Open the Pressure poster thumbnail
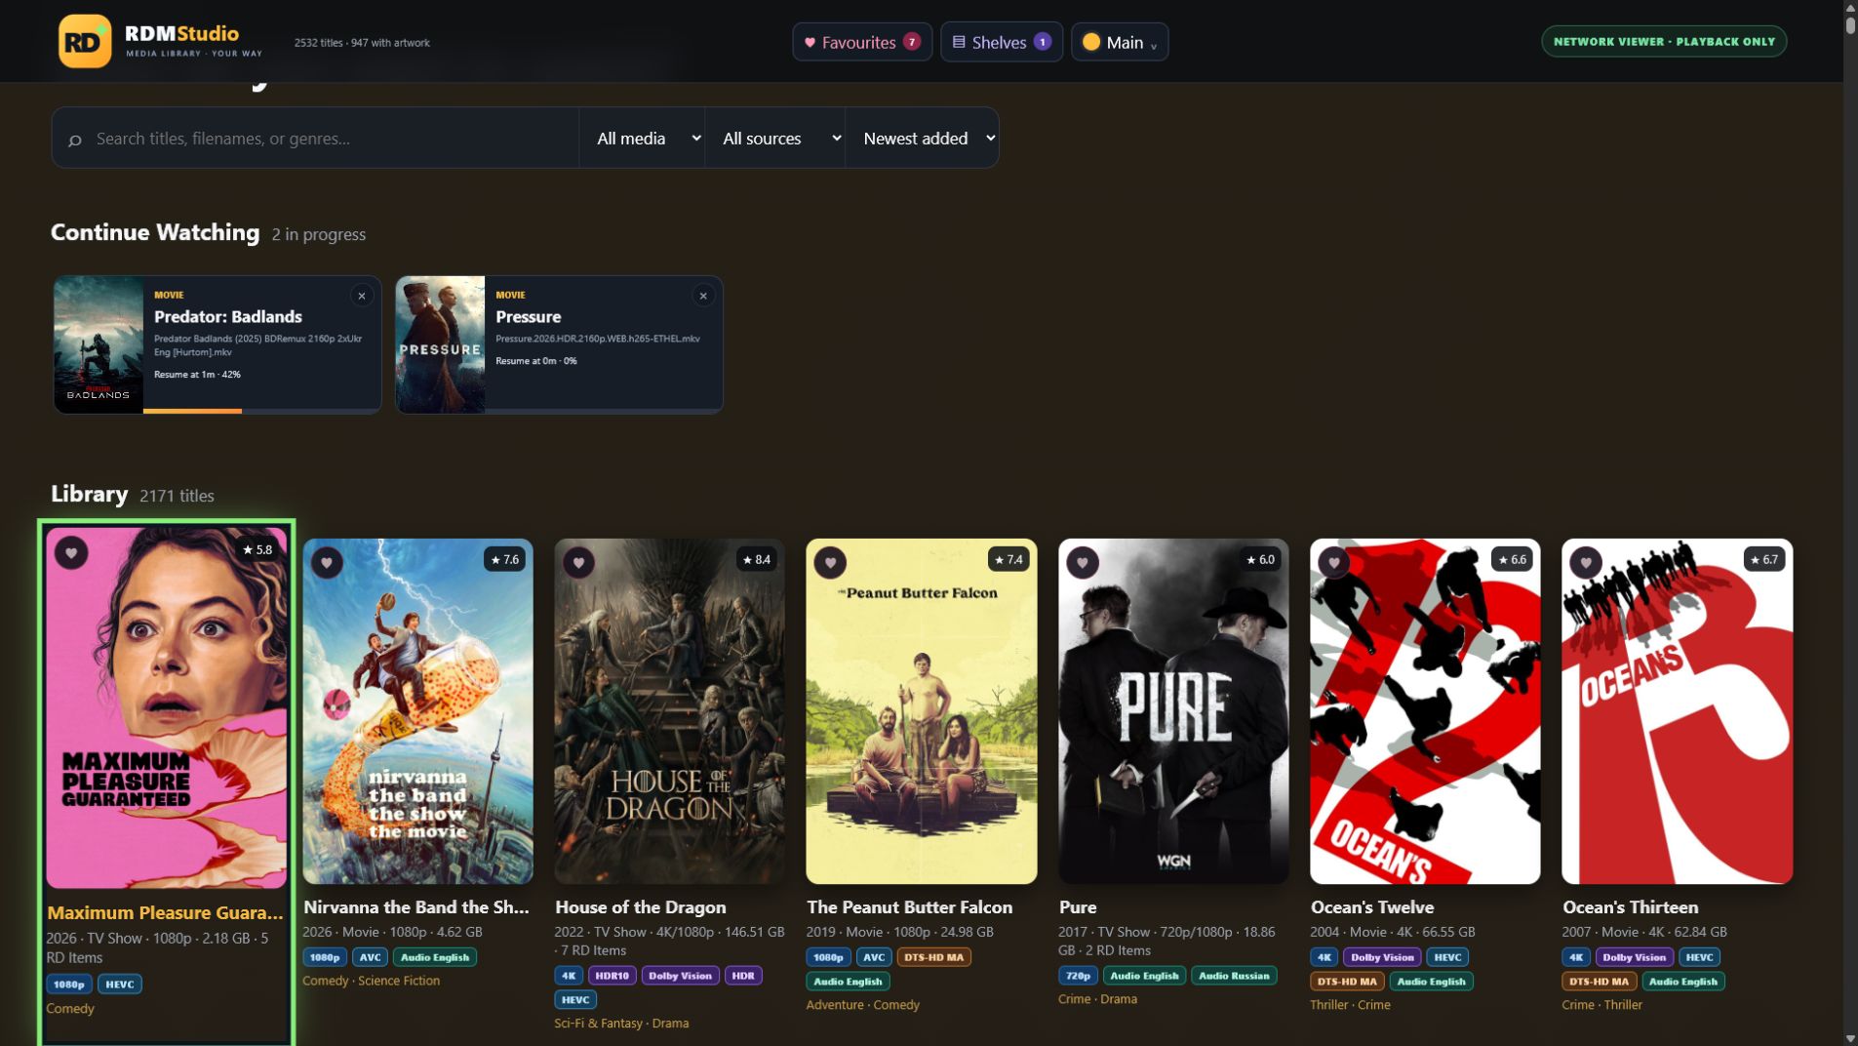The image size is (1858, 1046). 440,343
